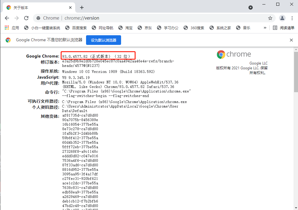Click the version text 93.0.4577.82
The height and width of the screenshot is (210, 298).
point(75,57)
